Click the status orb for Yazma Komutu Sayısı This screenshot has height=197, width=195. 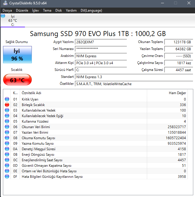[7, 143]
